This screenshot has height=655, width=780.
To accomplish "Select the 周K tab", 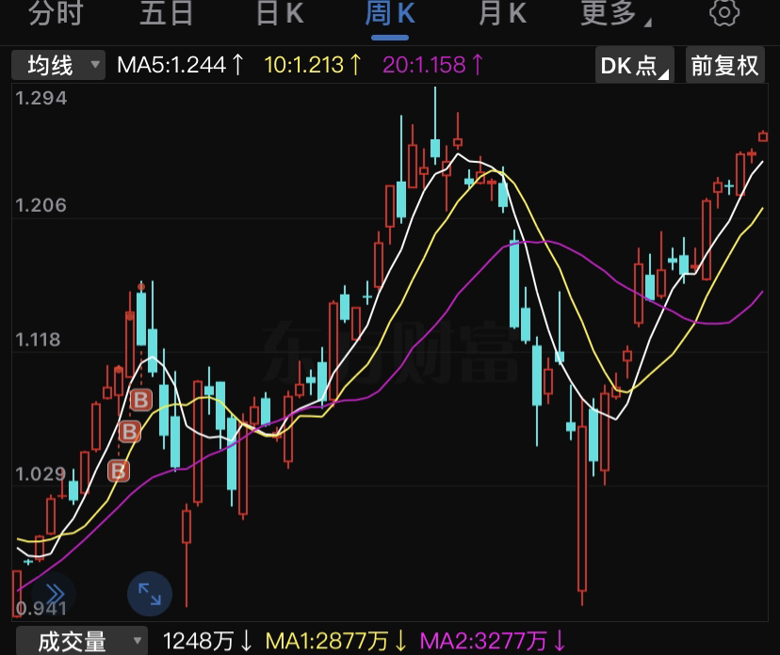I will click(390, 13).
